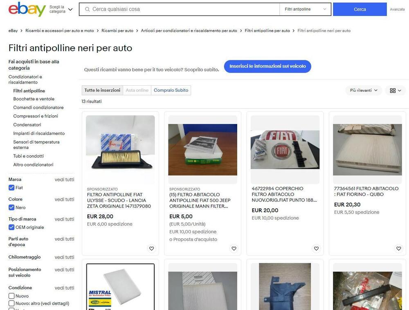The height and width of the screenshot is (310, 409).
Task: Check the Nuovo condition box
Action: pos(11,296)
